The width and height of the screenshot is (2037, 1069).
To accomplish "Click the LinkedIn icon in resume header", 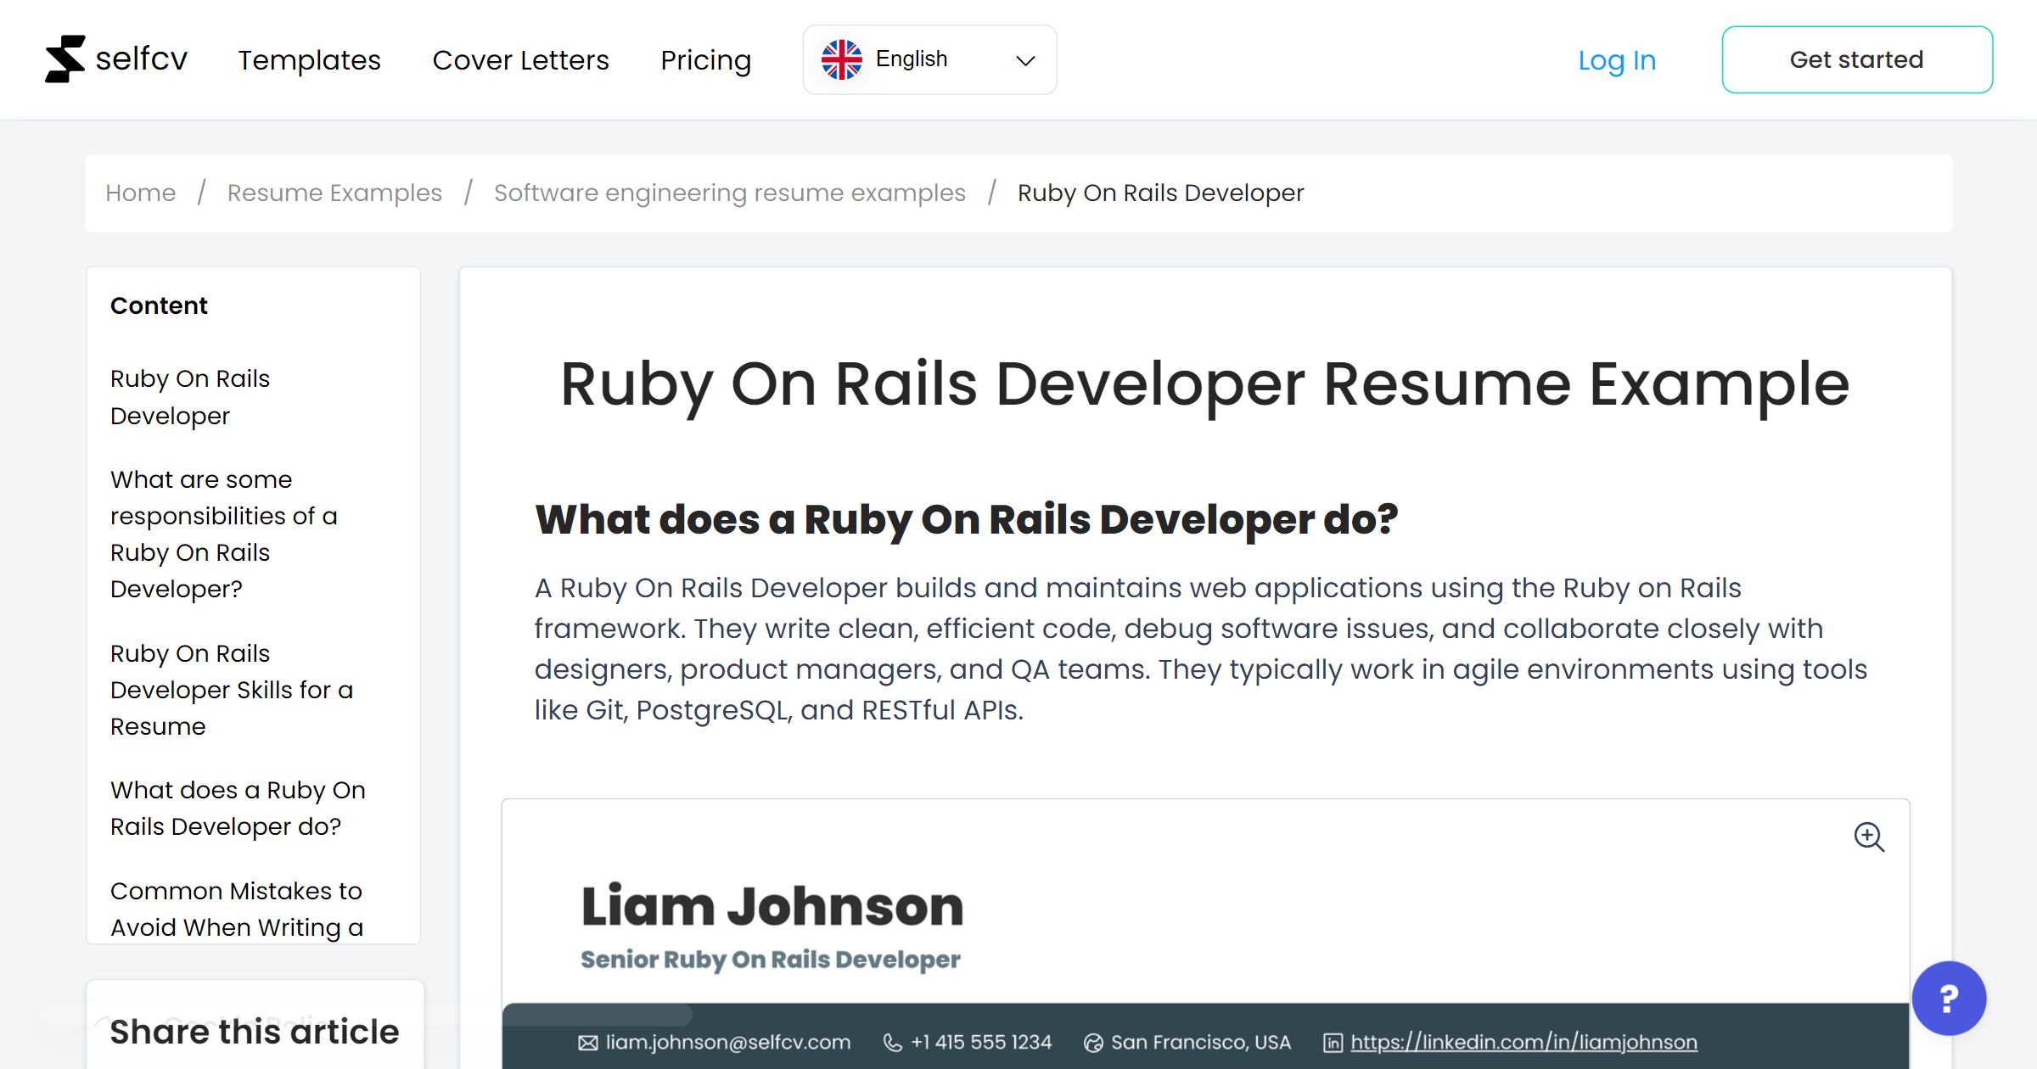I will [x=1333, y=1043].
